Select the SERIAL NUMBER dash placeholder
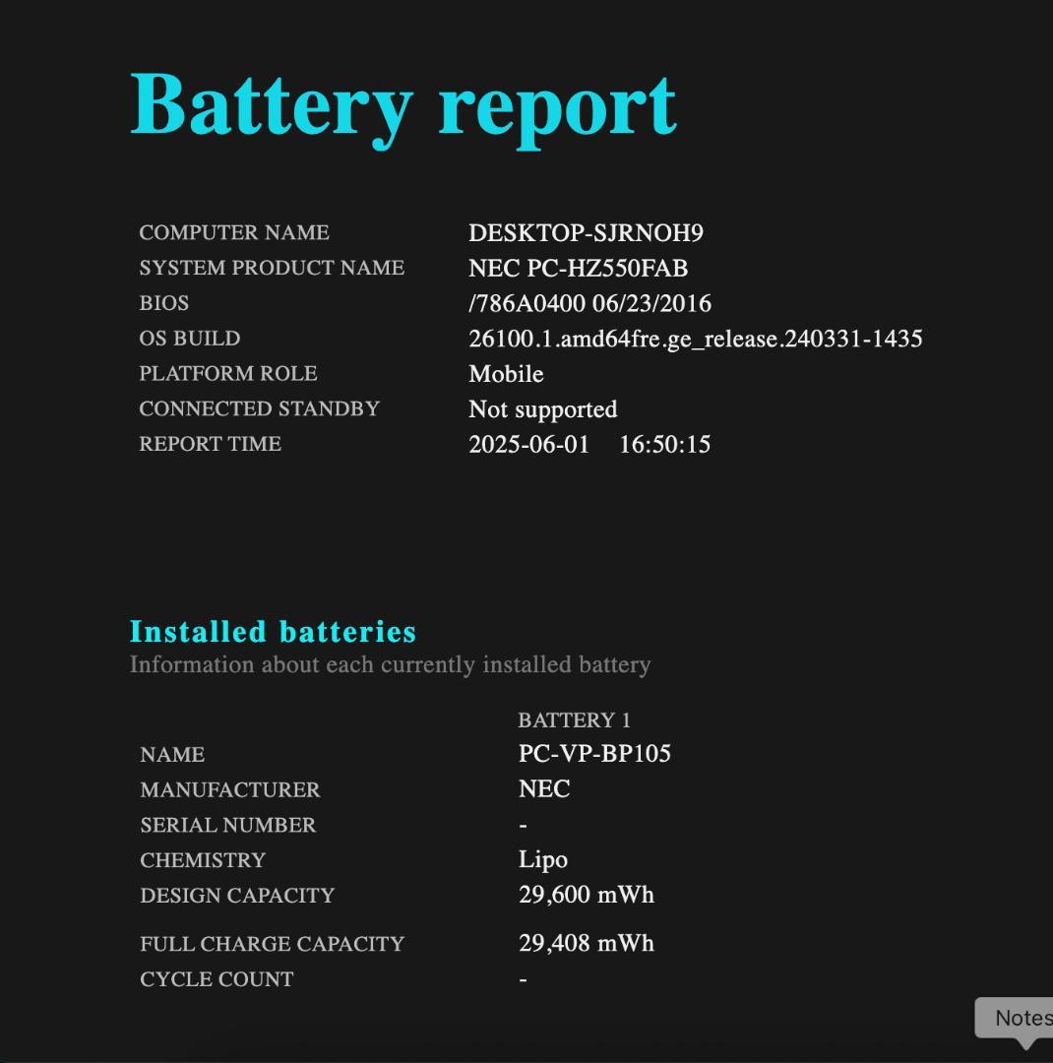Screen dimensions: 1053x1063 click(523, 825)
